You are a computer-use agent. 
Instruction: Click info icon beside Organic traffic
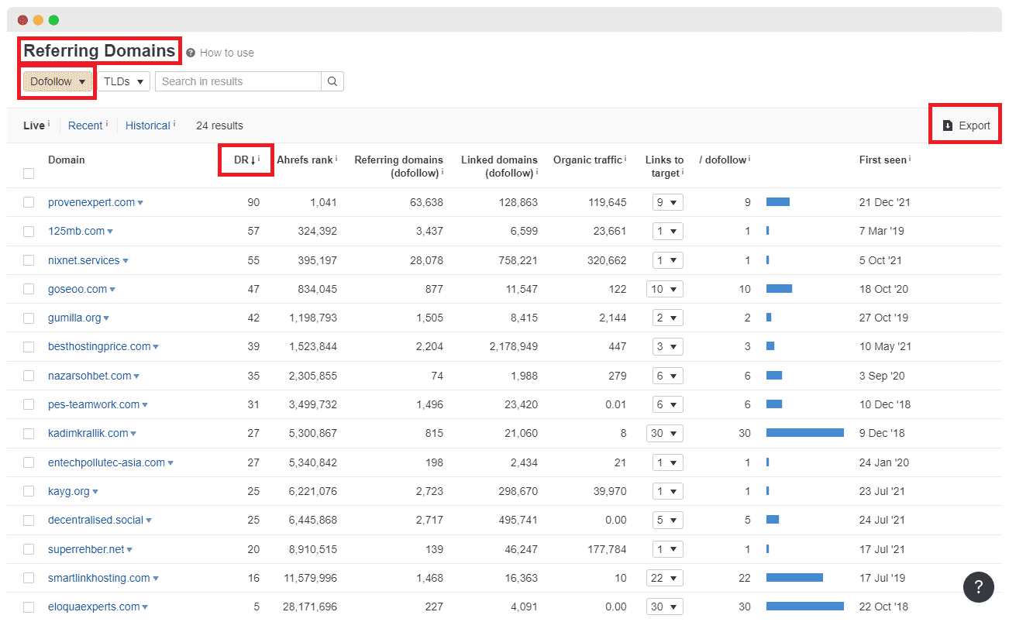625,160
